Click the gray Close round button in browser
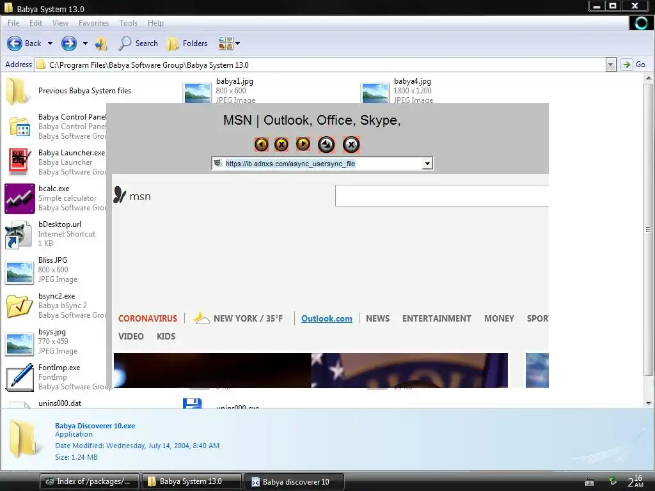The image size is (655, 491). [351, 144]
